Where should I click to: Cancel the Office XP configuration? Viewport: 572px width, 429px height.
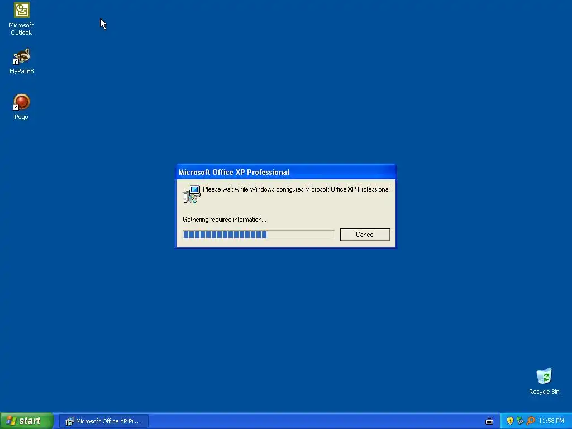365,235
